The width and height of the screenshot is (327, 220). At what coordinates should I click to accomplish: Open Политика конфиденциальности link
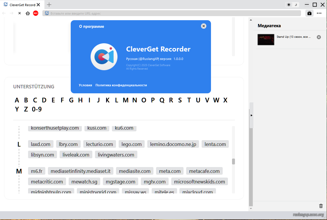[121, 85]
